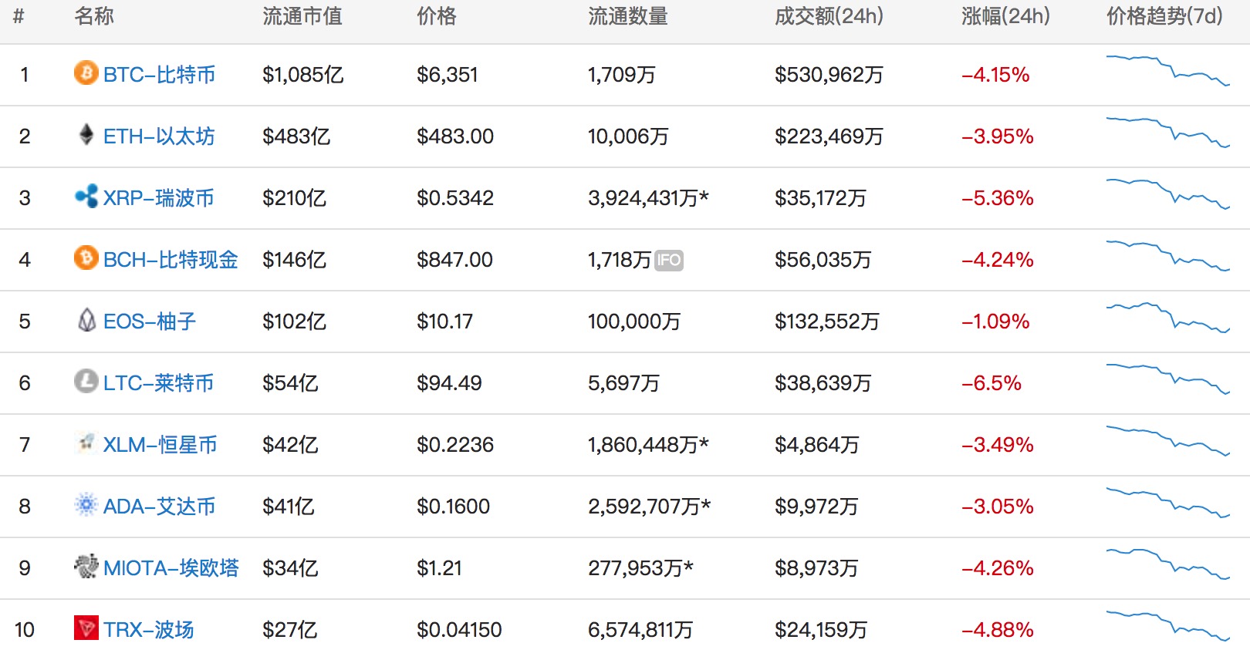Viewport: 1250px width, 660px height.
Task: View the BCH 7-day price trend chart
Action: tap(1168, 255)
